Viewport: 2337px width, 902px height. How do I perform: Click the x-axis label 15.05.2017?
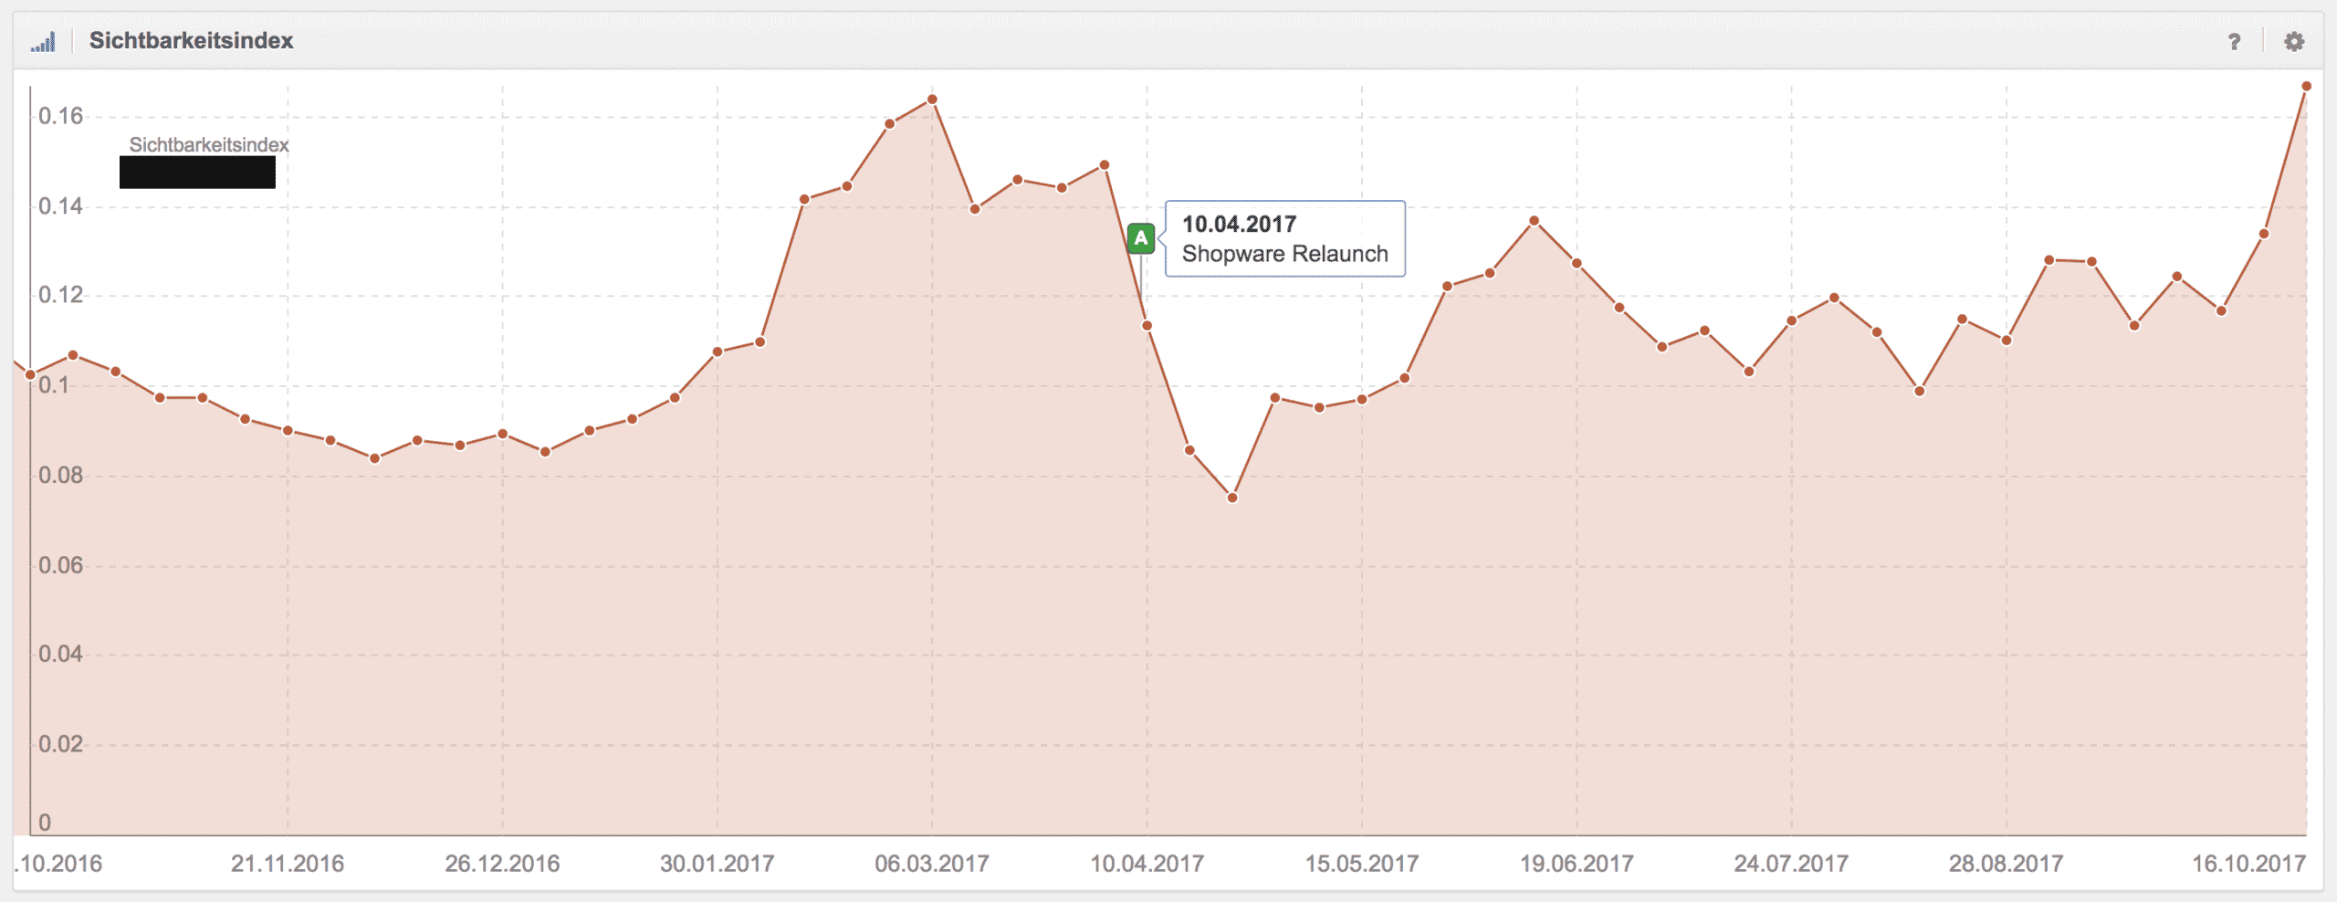click(x=1362, y=864)
